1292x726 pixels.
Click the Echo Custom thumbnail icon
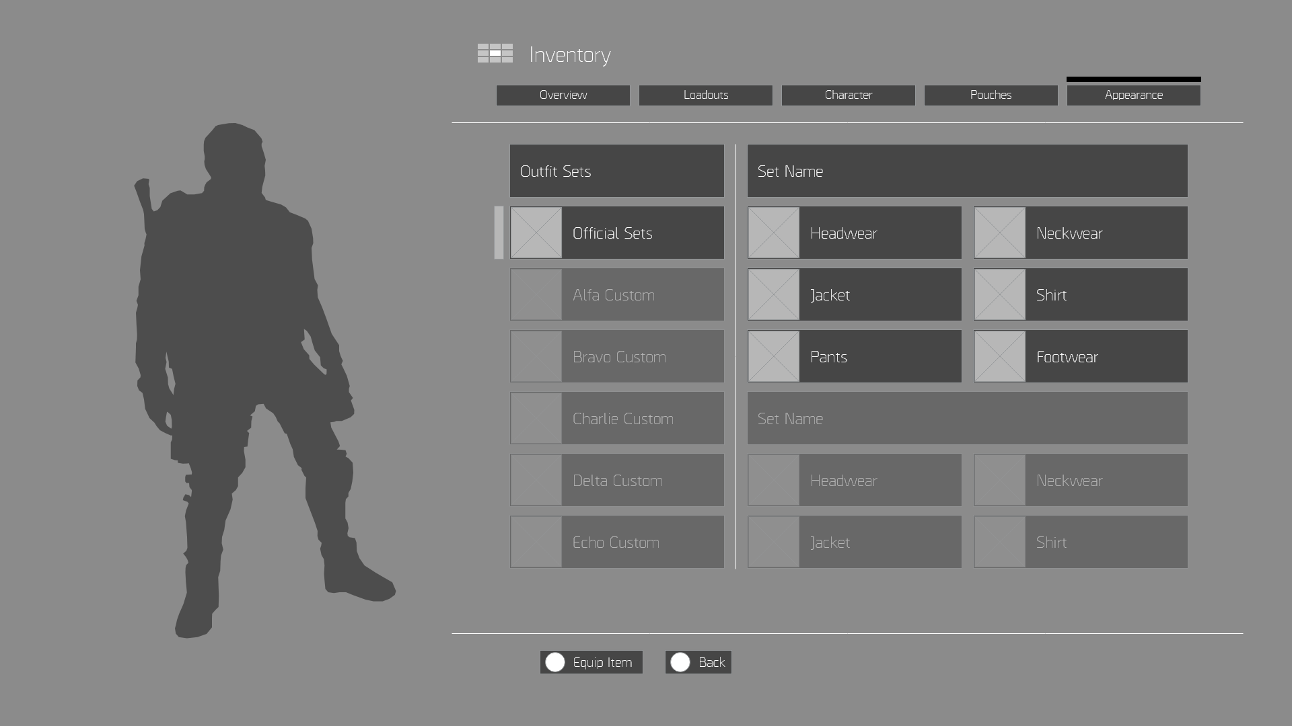click(536, 542)
